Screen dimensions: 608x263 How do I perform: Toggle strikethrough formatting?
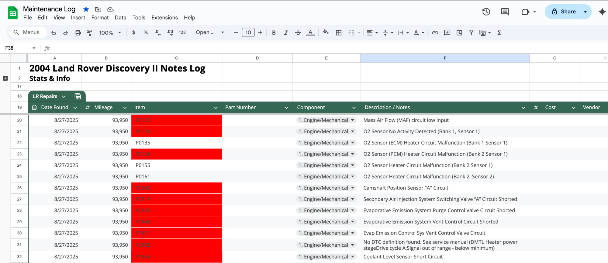point(298,33)
